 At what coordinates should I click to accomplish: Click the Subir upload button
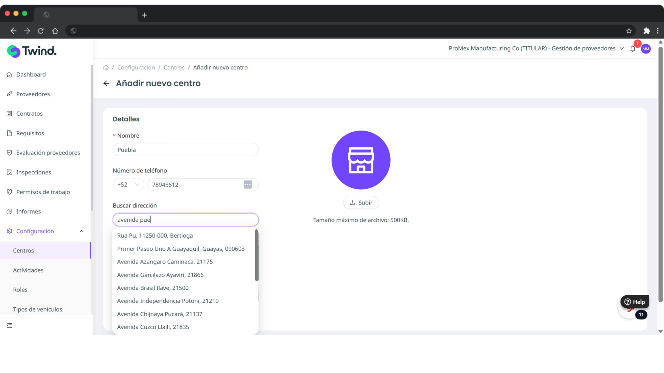361,203
